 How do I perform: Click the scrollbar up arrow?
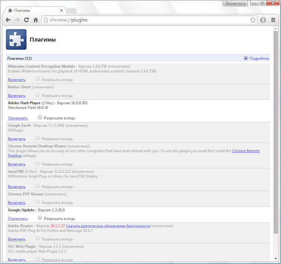click(x=276, y=29)
